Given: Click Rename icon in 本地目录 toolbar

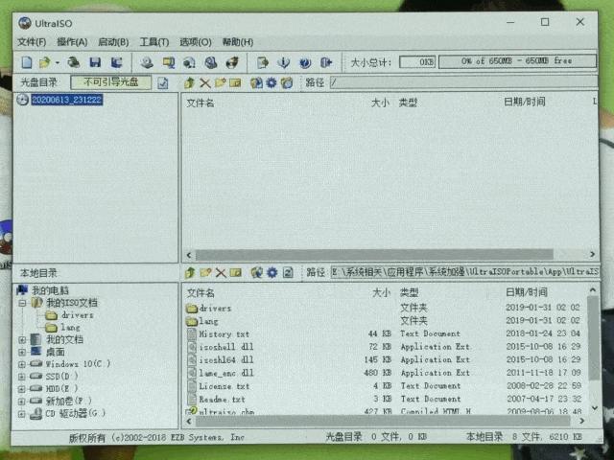Looking at the screenshot, I should 236,272.
